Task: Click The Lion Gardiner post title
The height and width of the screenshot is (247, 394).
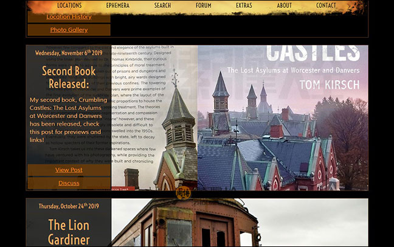Action: [69, 232]
